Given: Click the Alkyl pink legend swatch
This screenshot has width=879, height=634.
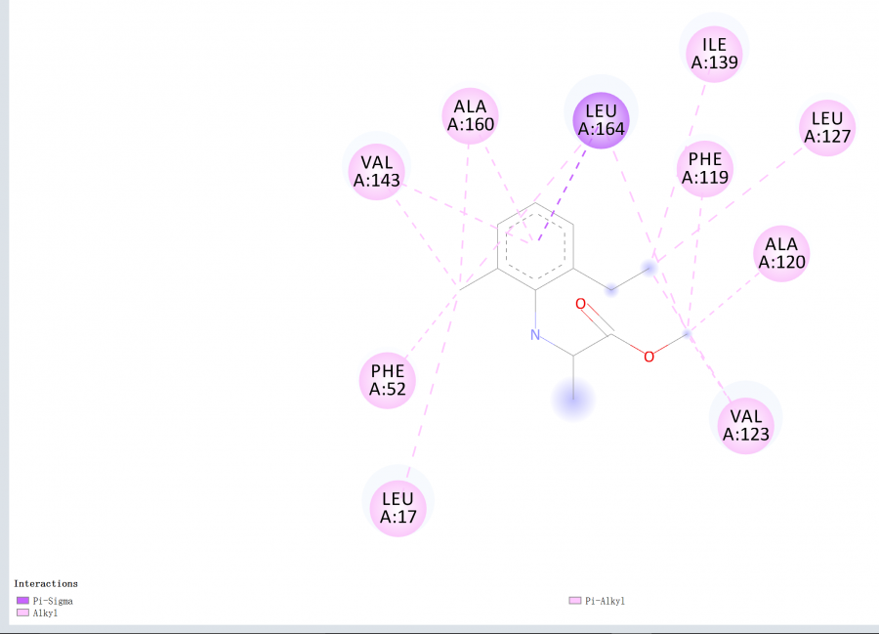Looking at the screenshot, I should click(23, 613).
